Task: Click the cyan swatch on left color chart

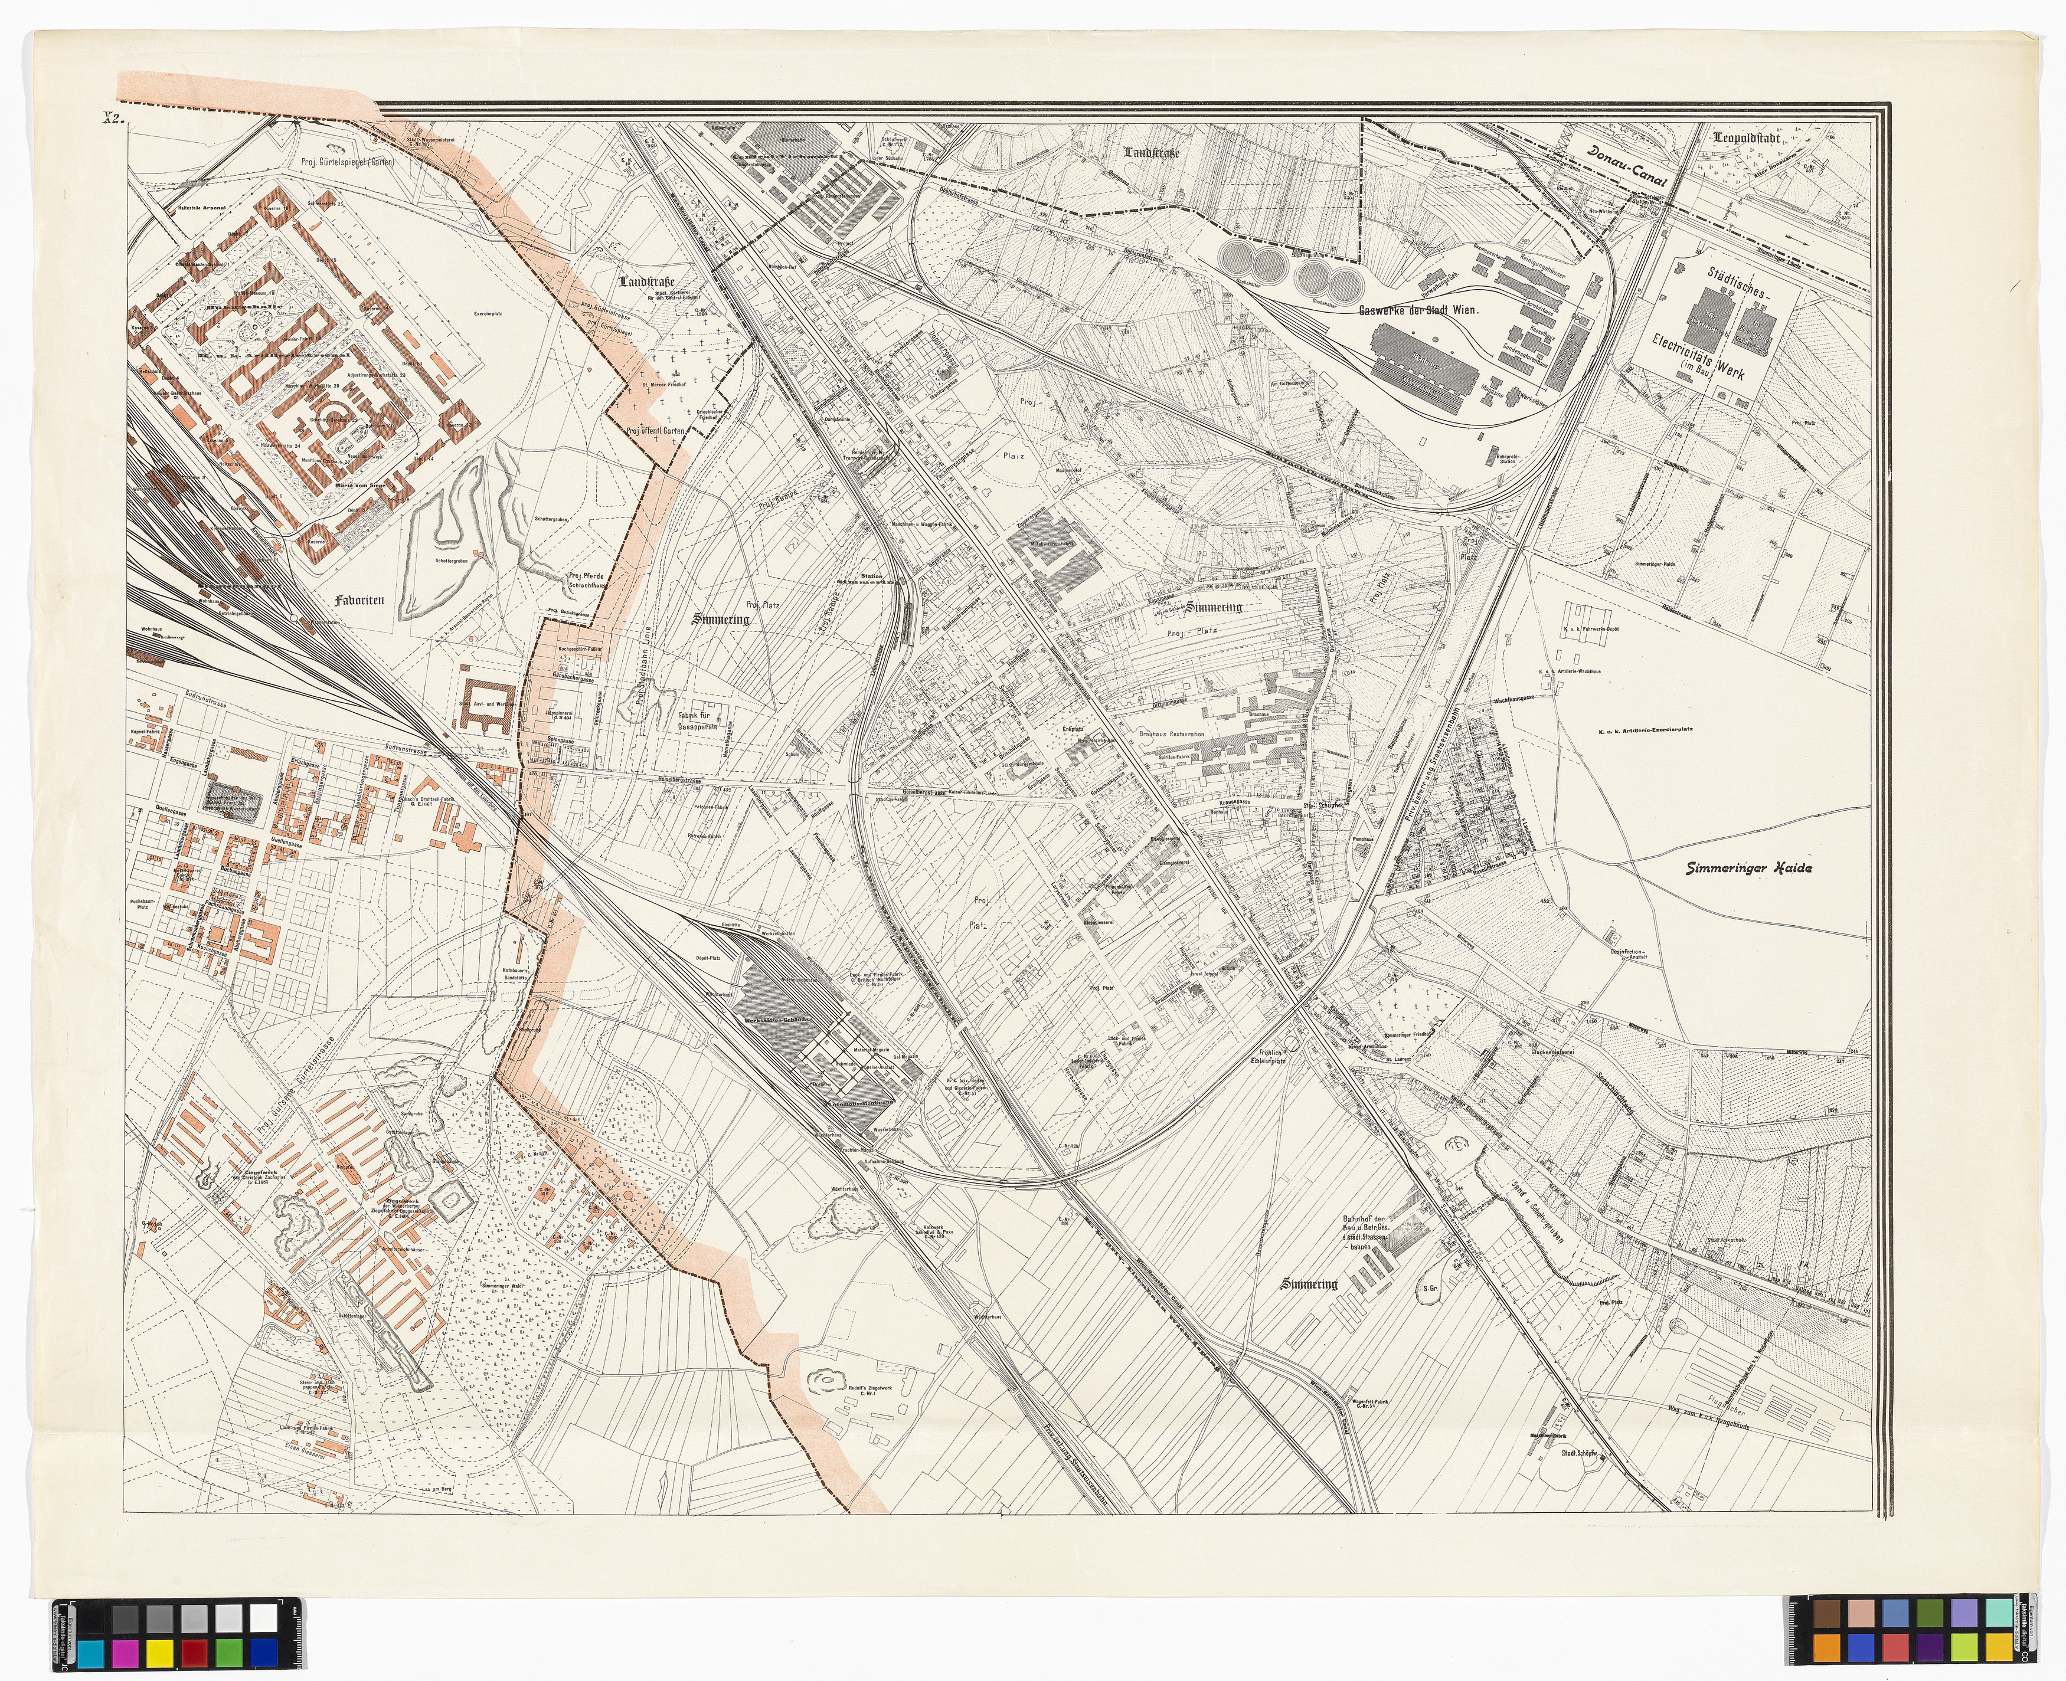Action: pyautogui.click(x=91, y=1655)
